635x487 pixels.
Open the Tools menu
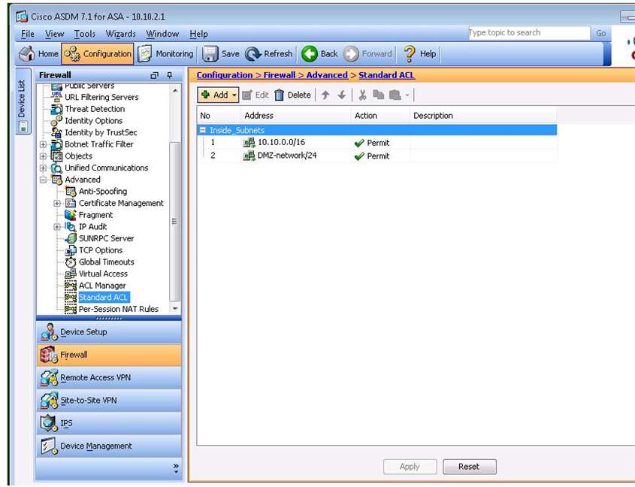coord(85,34)
